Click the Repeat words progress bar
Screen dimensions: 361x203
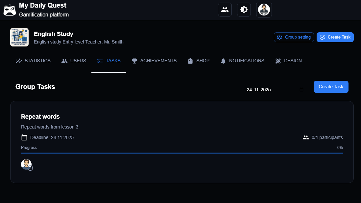(182, 153)
